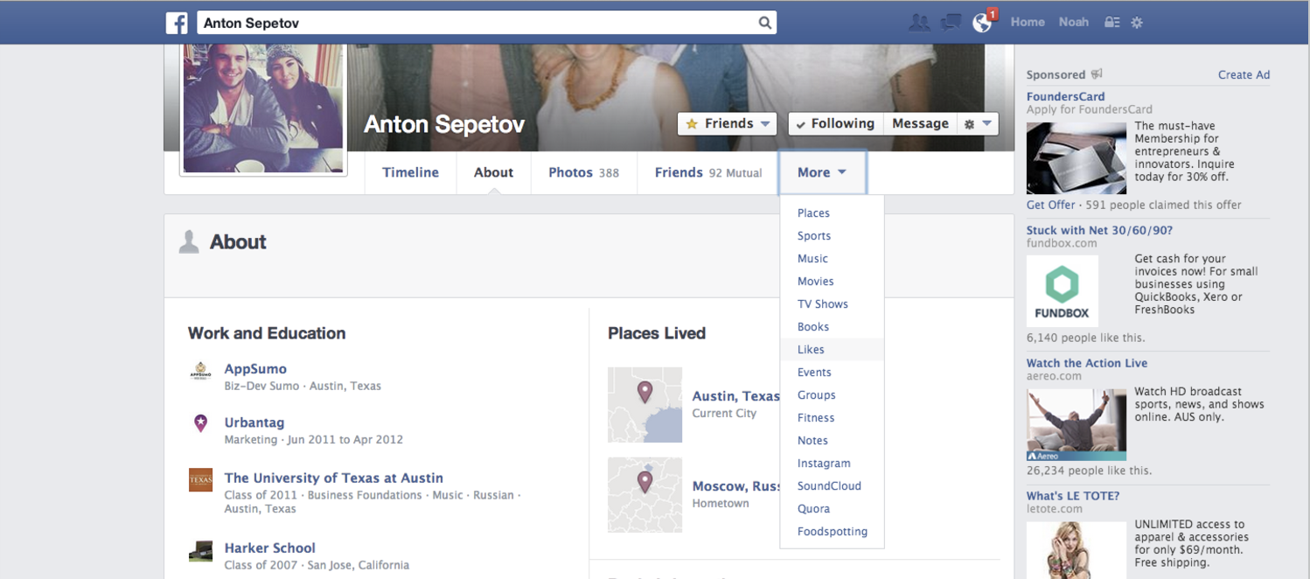Select Foodspotting from More menu
Image resolution: width=1310 pixels, height=579 pixels.
click(x=832, y=532)
